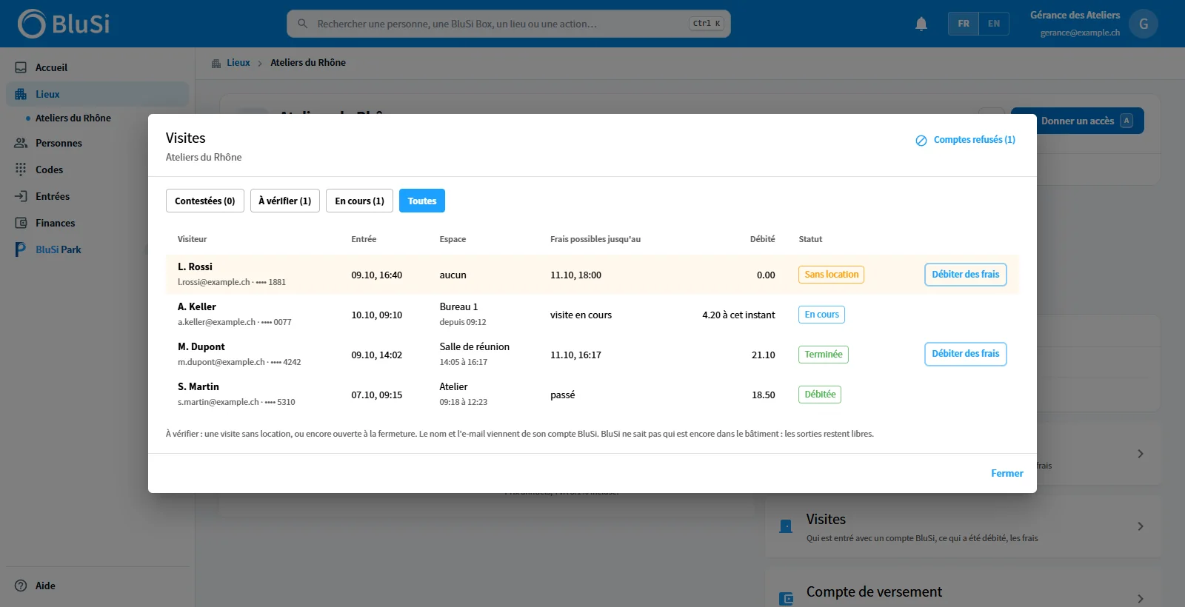Close the Visites dialog with Fermer
The height and width of the screenshot is (607, 1185).
pyautogui.click(x=1007, y=473)
